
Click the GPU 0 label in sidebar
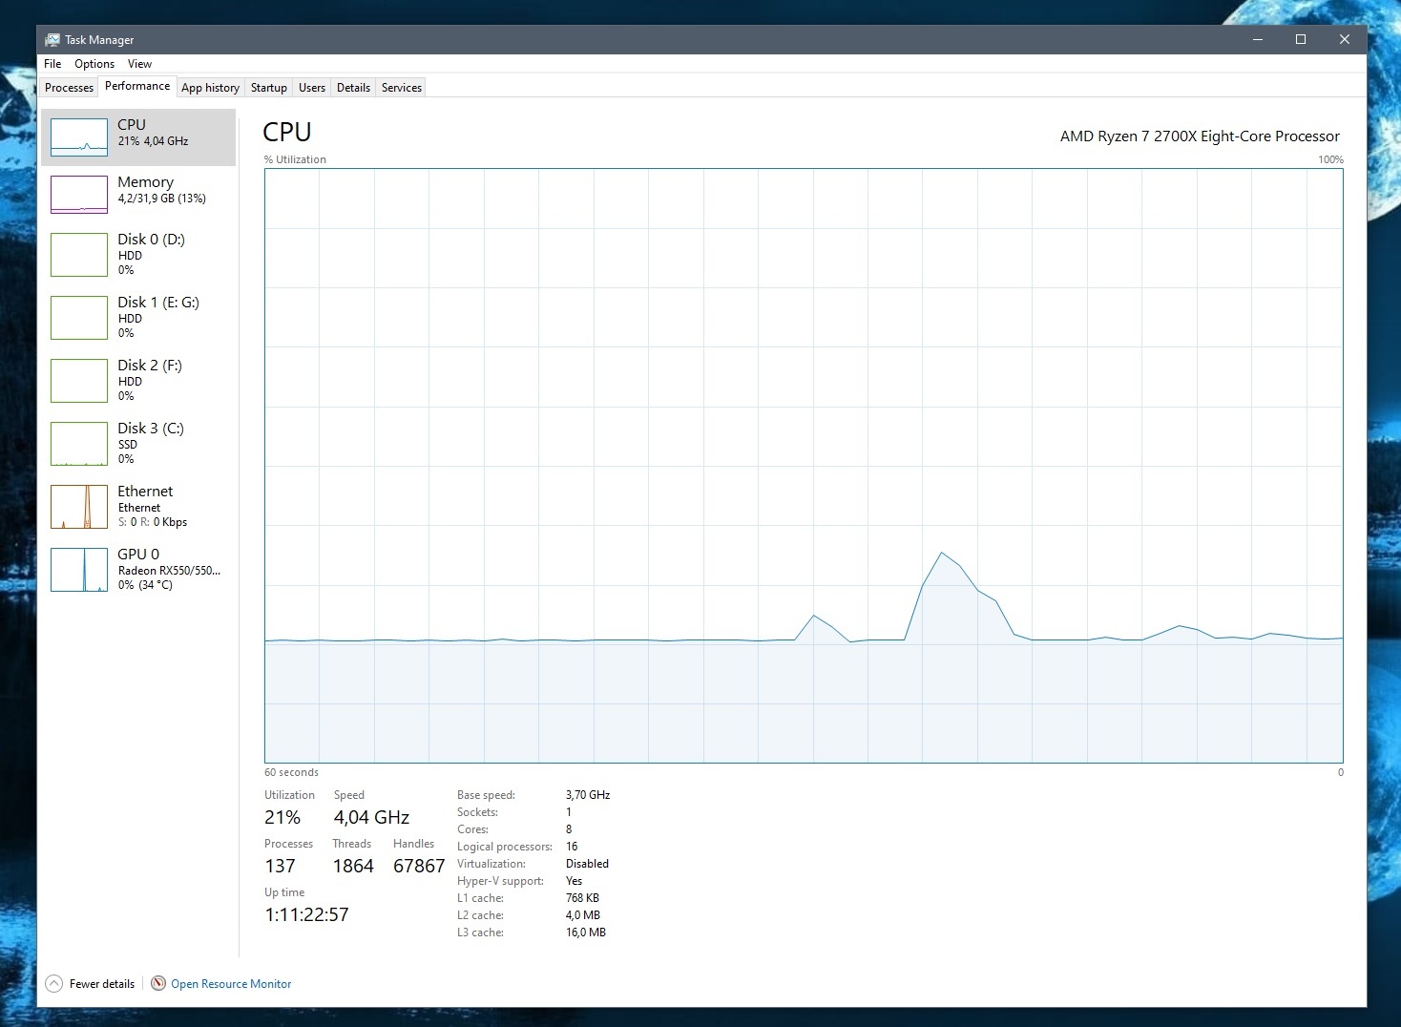(x=138, y=555)
